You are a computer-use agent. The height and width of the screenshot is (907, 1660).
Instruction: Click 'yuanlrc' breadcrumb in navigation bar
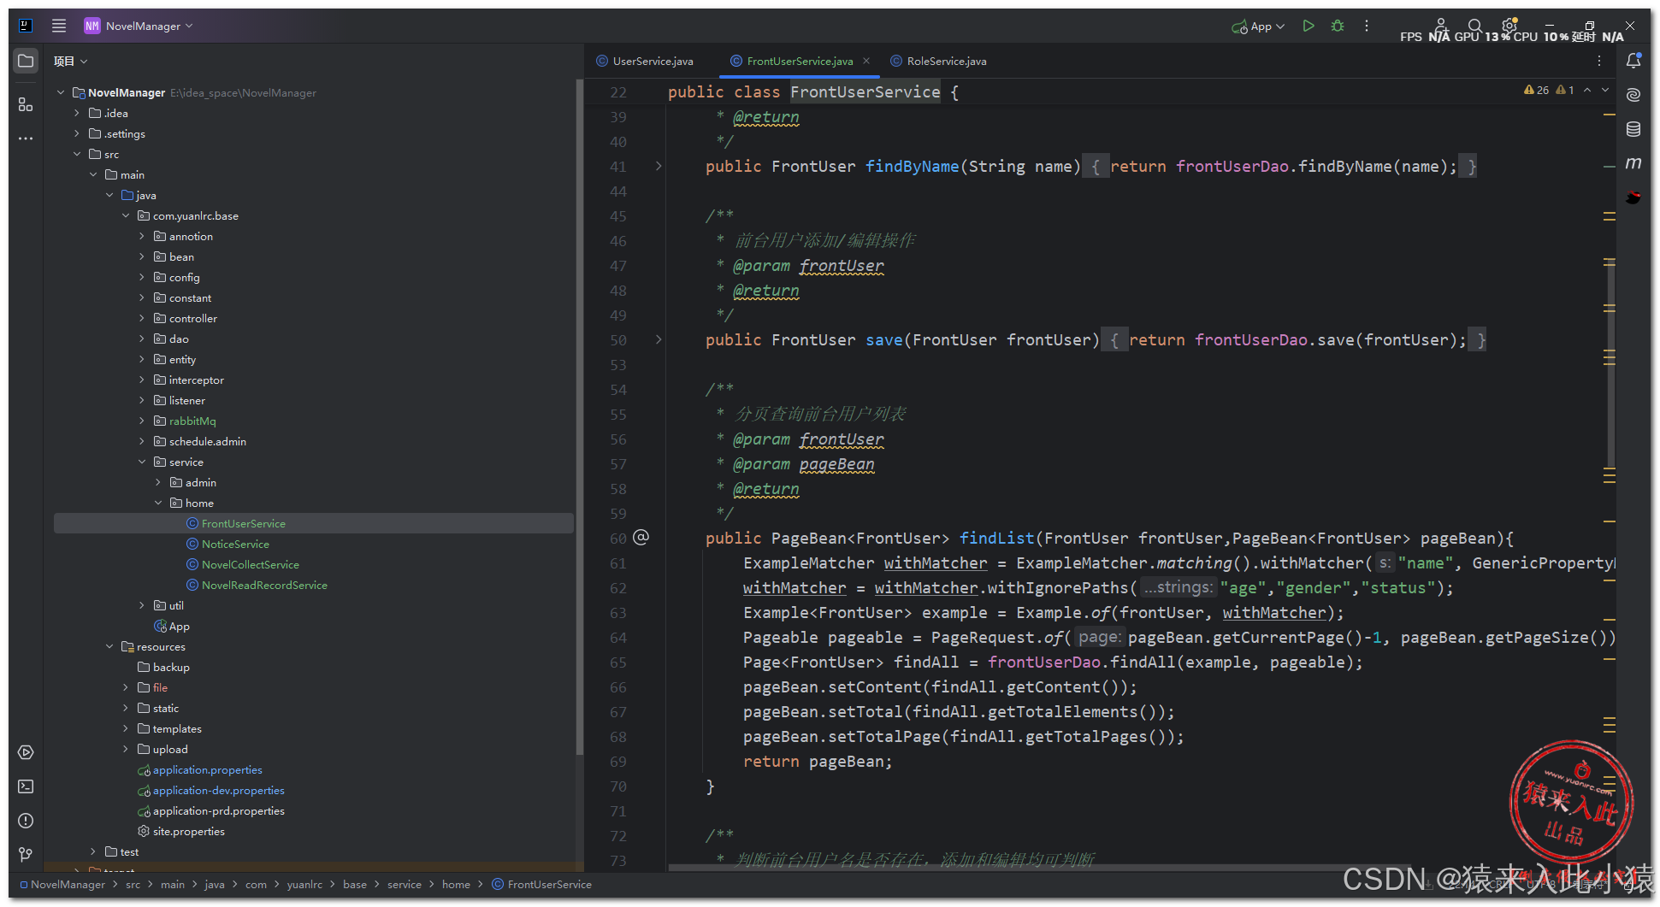(304, 884)
